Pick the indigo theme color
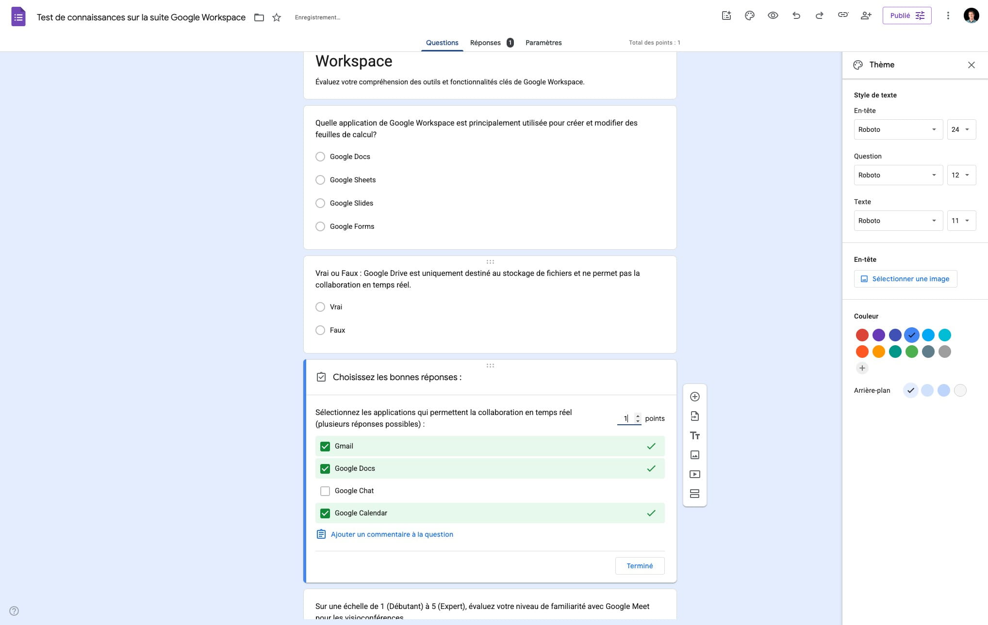988x625 pixels. [x=895, y=335]
